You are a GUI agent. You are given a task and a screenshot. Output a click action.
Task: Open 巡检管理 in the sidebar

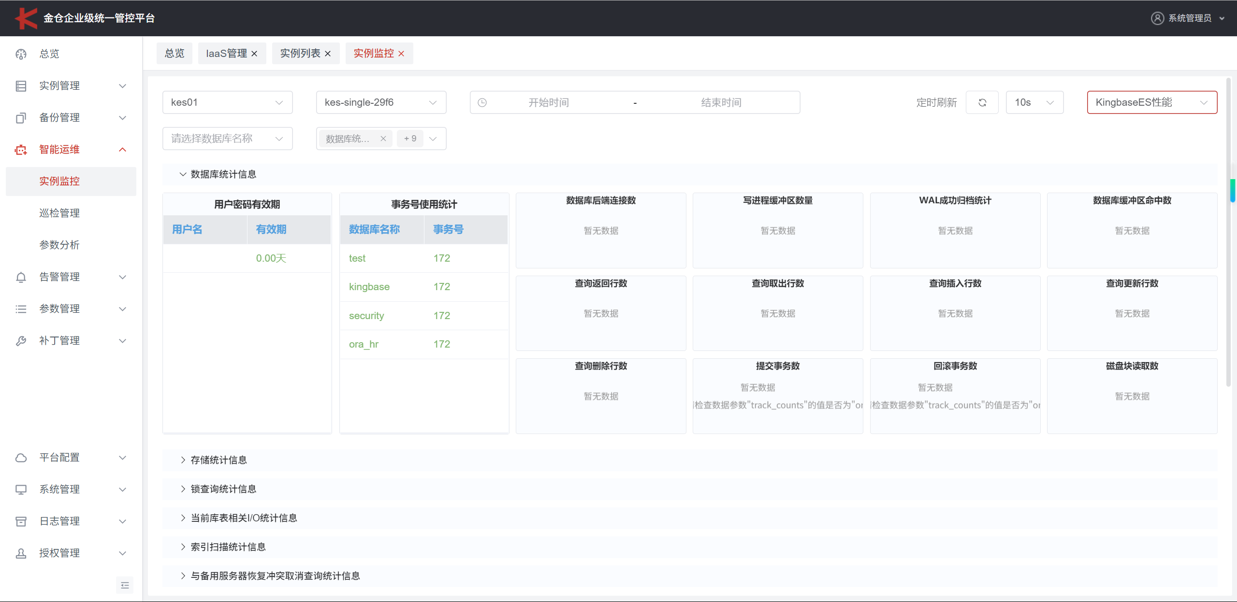(x=59, y=213)
